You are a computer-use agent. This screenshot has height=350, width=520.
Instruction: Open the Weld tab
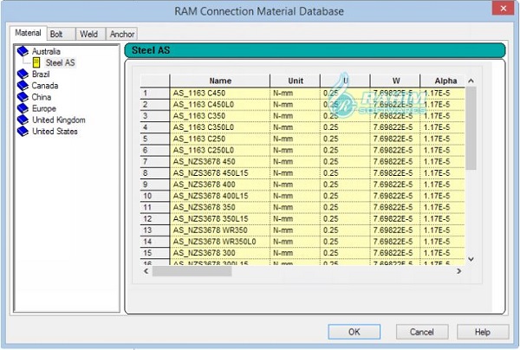(x=88, y=34)
